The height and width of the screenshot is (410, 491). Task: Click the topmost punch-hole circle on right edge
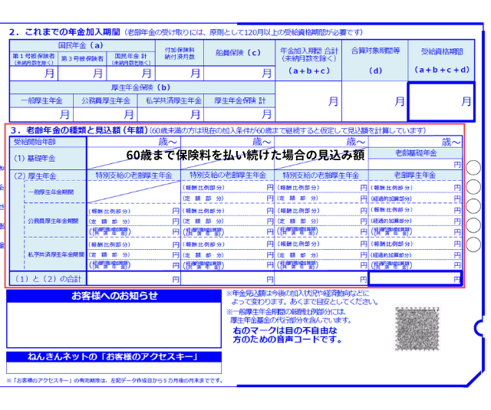tap(473, 168)
